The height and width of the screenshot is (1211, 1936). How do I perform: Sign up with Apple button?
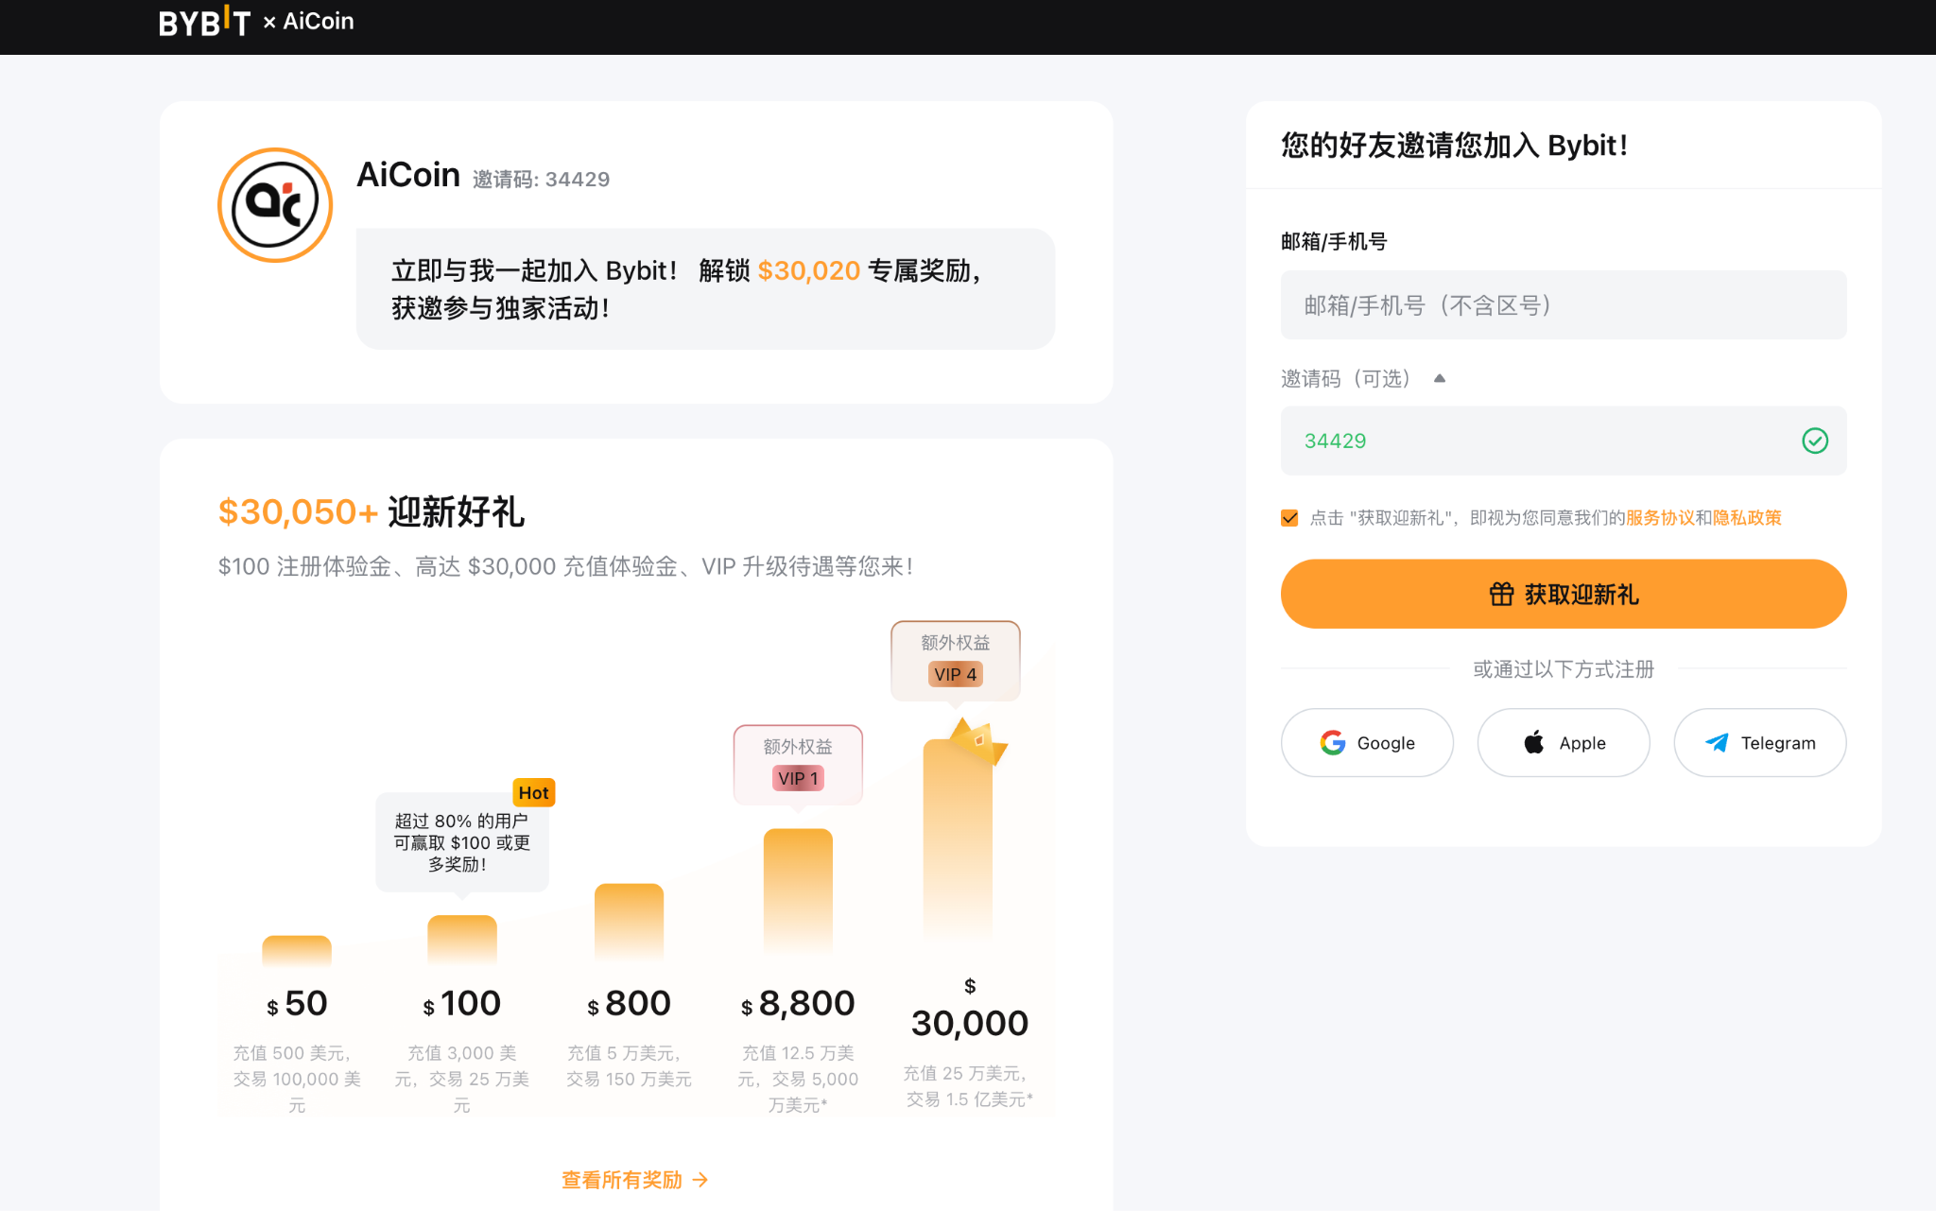tap(1564, 743)
